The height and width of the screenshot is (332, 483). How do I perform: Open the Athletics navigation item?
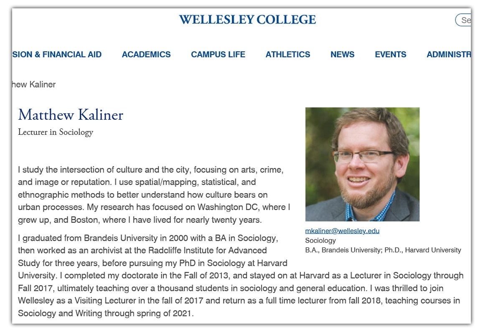tap(288, 55)
